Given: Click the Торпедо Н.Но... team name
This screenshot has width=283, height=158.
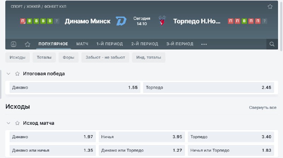Looking at the screenshot, I should (x=197, y=21).
